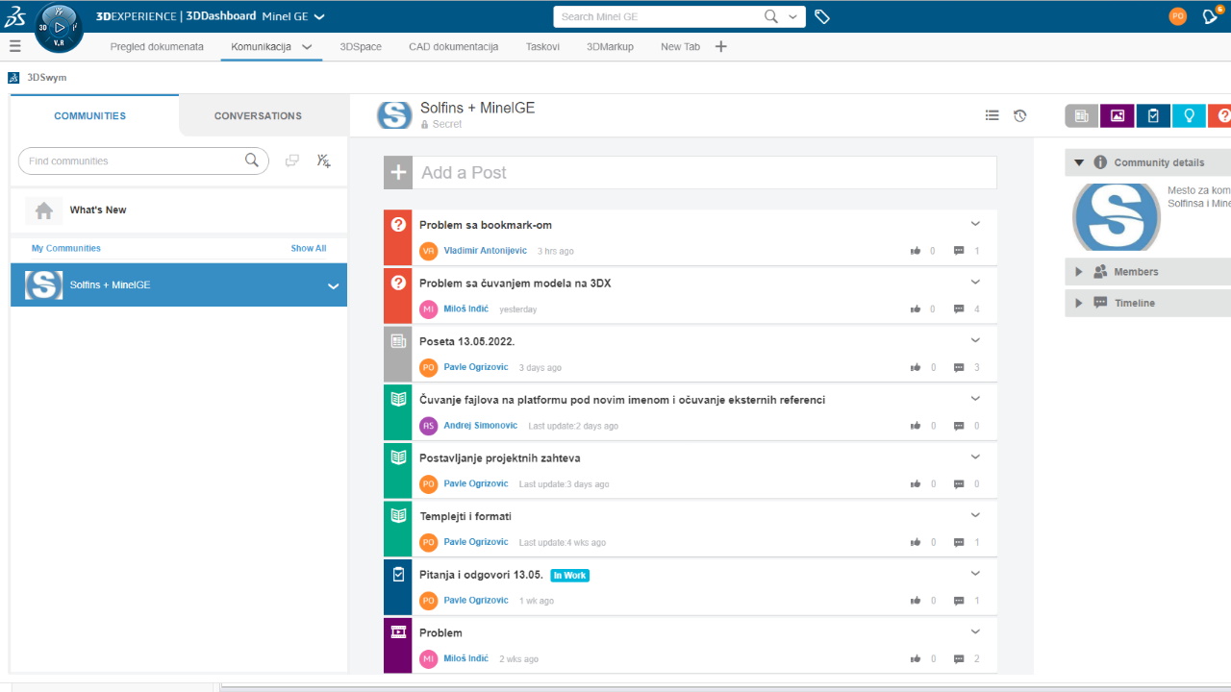Open Pavle Ogrizovic's profile link under Poseta post

(476, 367)
